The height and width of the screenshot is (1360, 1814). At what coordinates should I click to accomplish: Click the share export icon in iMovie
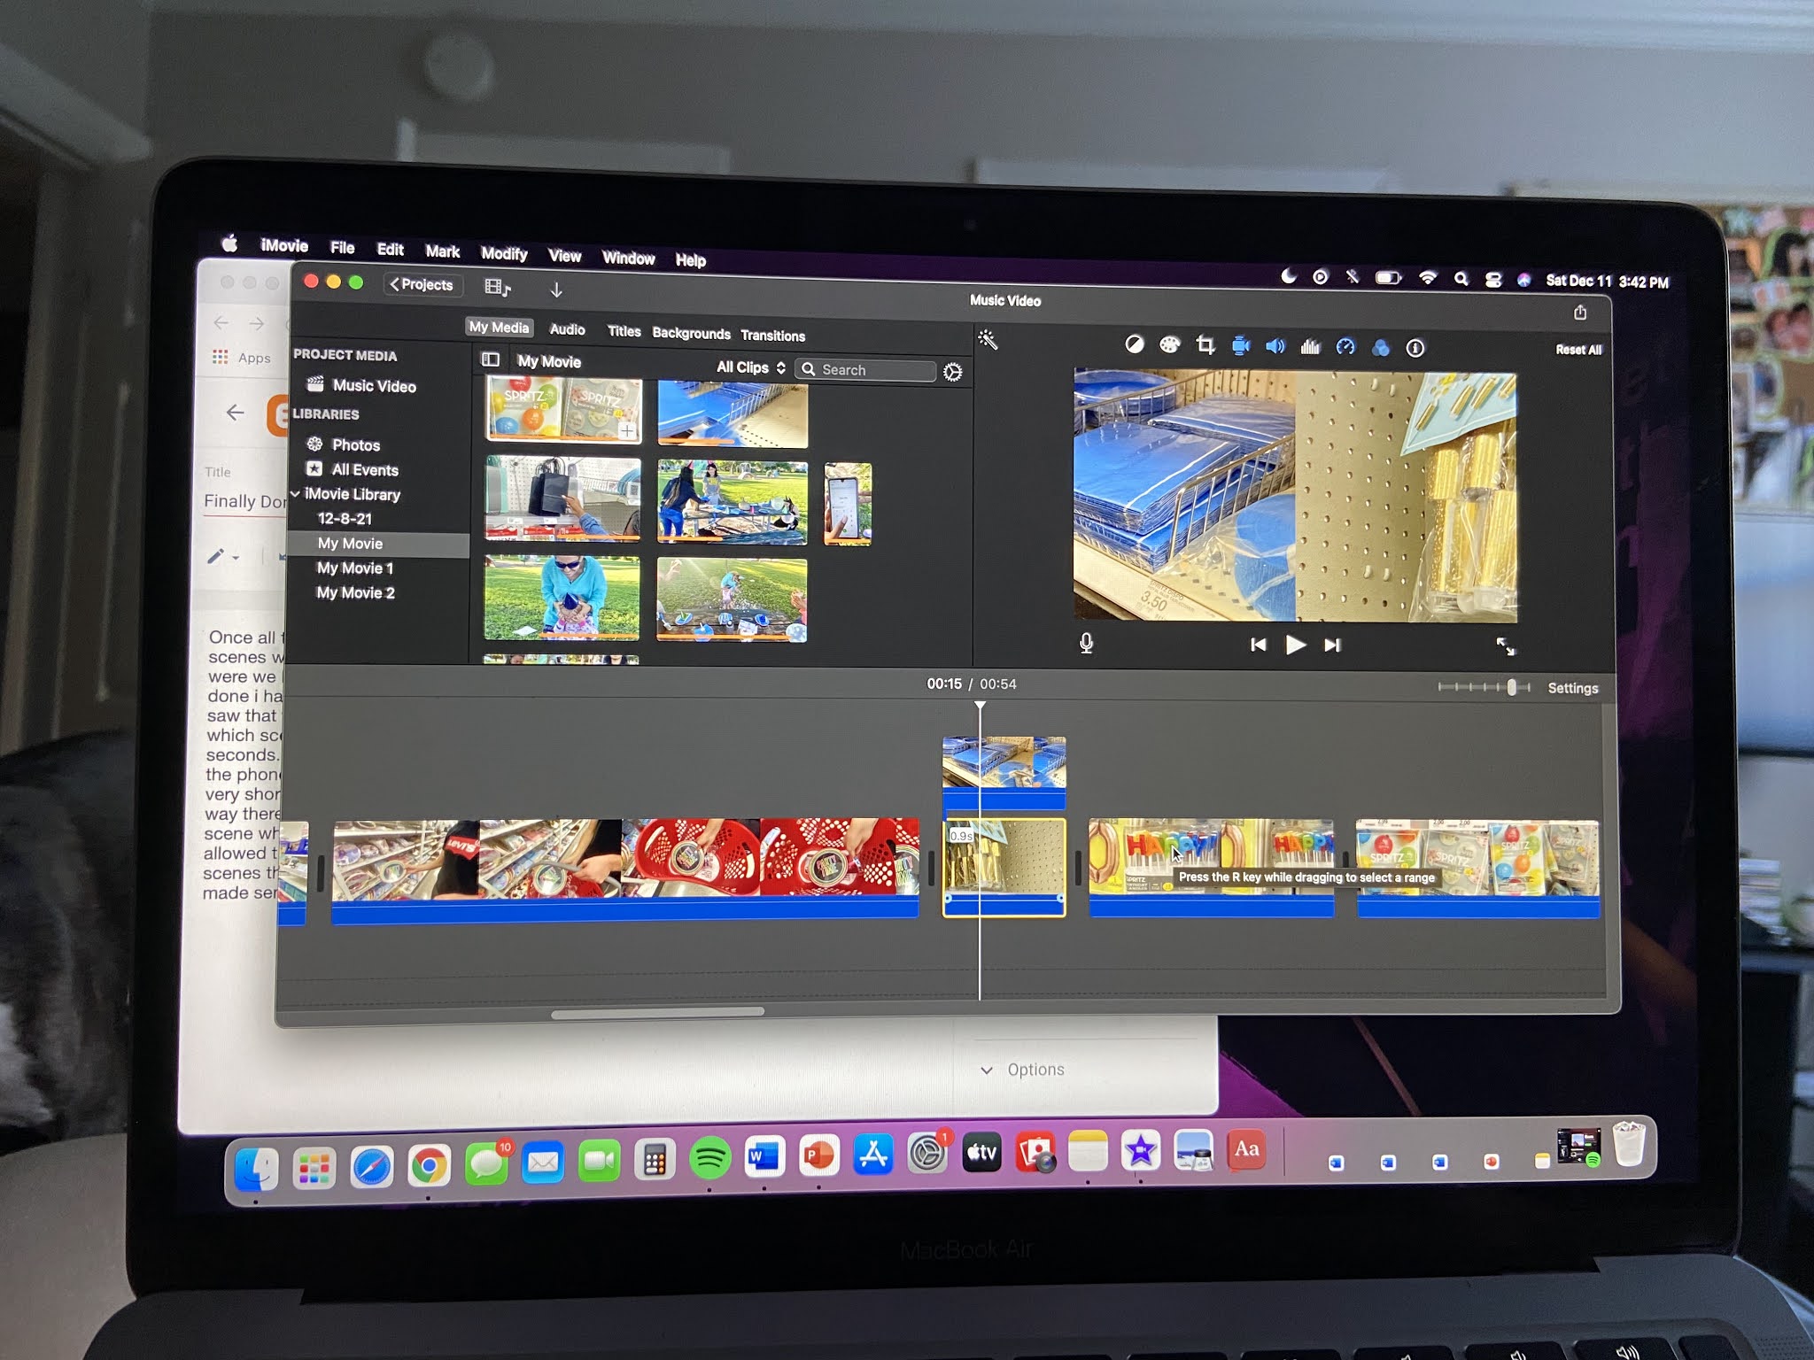1580,313
